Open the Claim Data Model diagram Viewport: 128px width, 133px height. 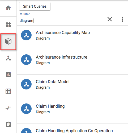coord(72,87)
